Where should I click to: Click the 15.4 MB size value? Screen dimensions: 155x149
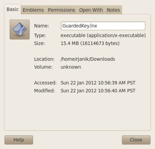[90, 43]
